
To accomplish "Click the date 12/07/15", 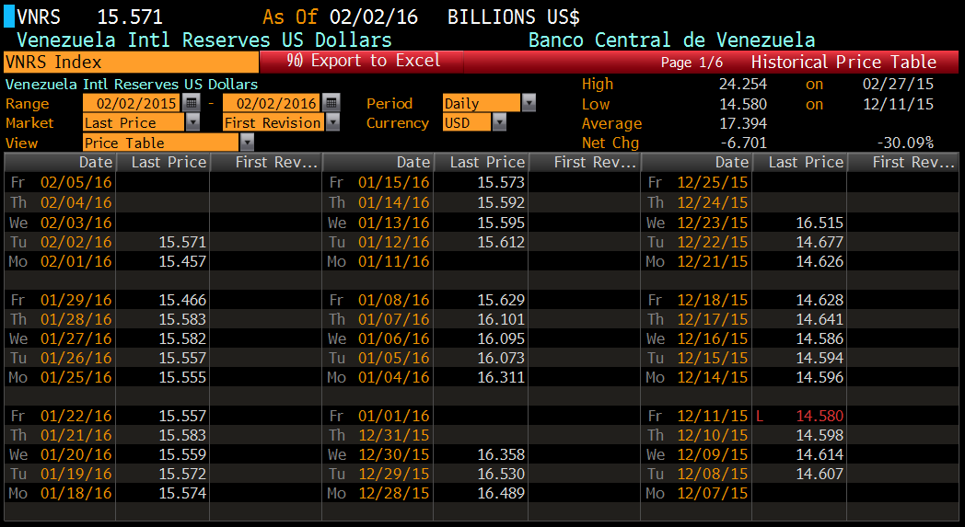I will click(x=713, y=493).
